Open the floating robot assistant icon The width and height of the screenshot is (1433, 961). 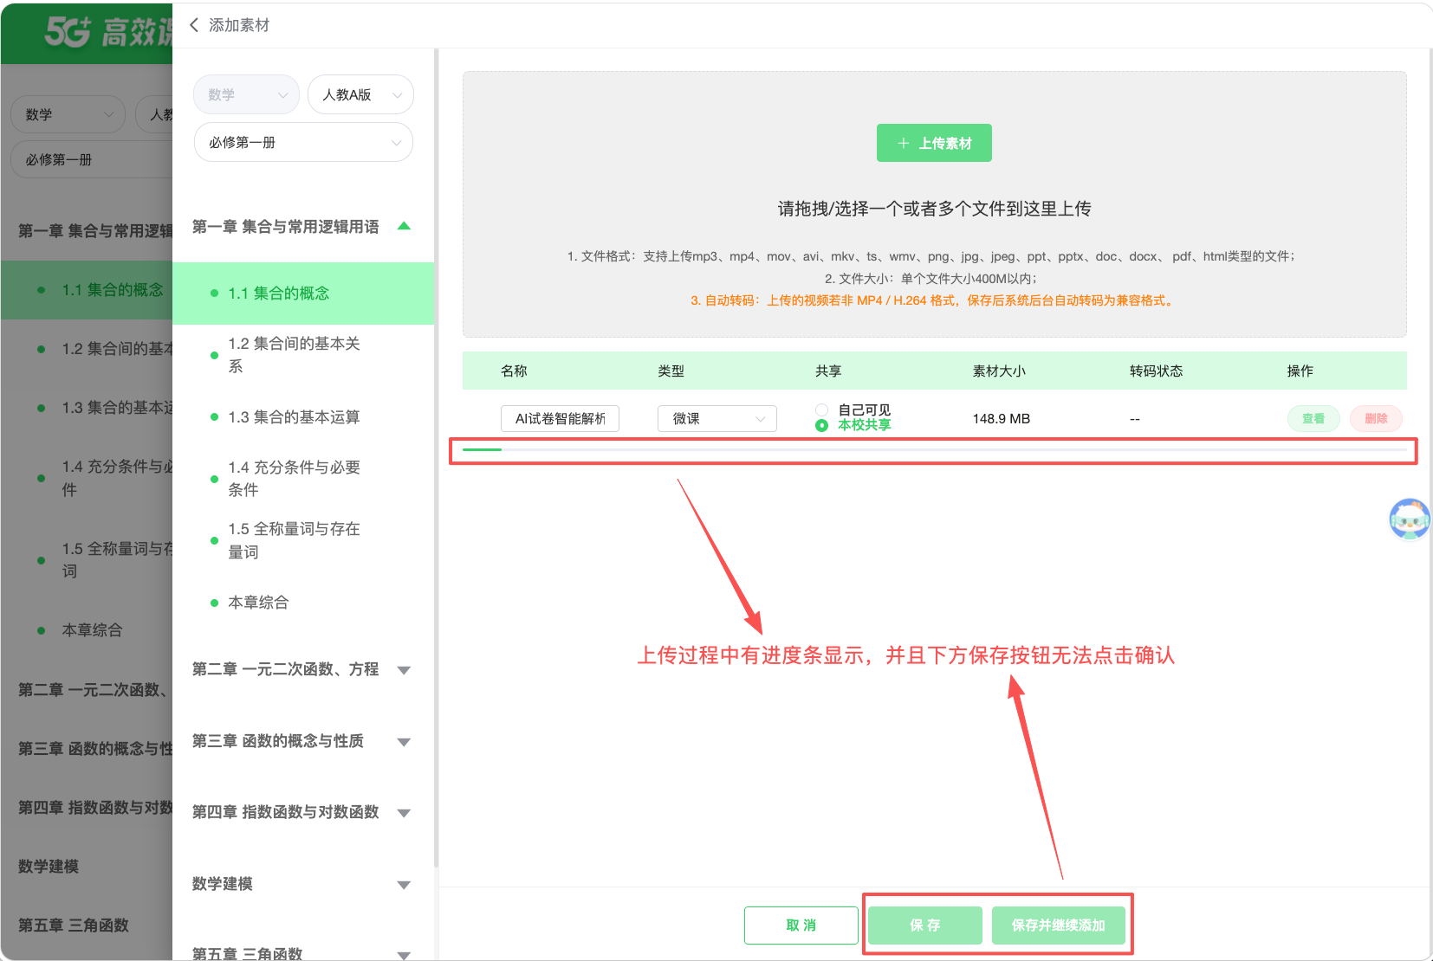(x=1410, y=519)
